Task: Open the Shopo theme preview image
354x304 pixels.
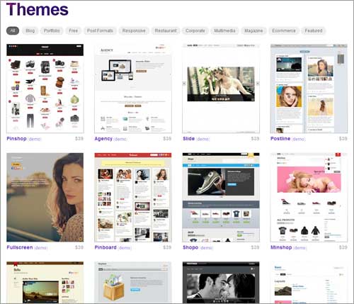Action: 221,198
